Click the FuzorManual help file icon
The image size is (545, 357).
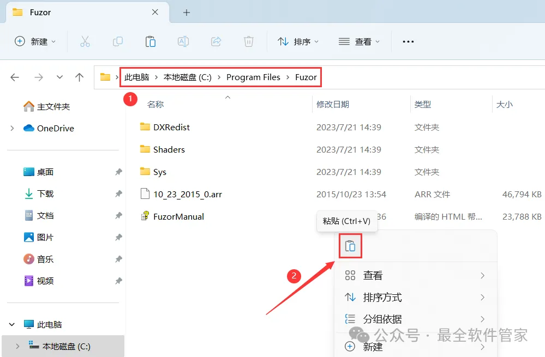pos(145,216)
